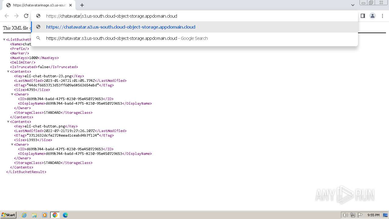This screenshot has width=389, height=219.
Task: Open media player taskbar icon
Action: [45, 215]
